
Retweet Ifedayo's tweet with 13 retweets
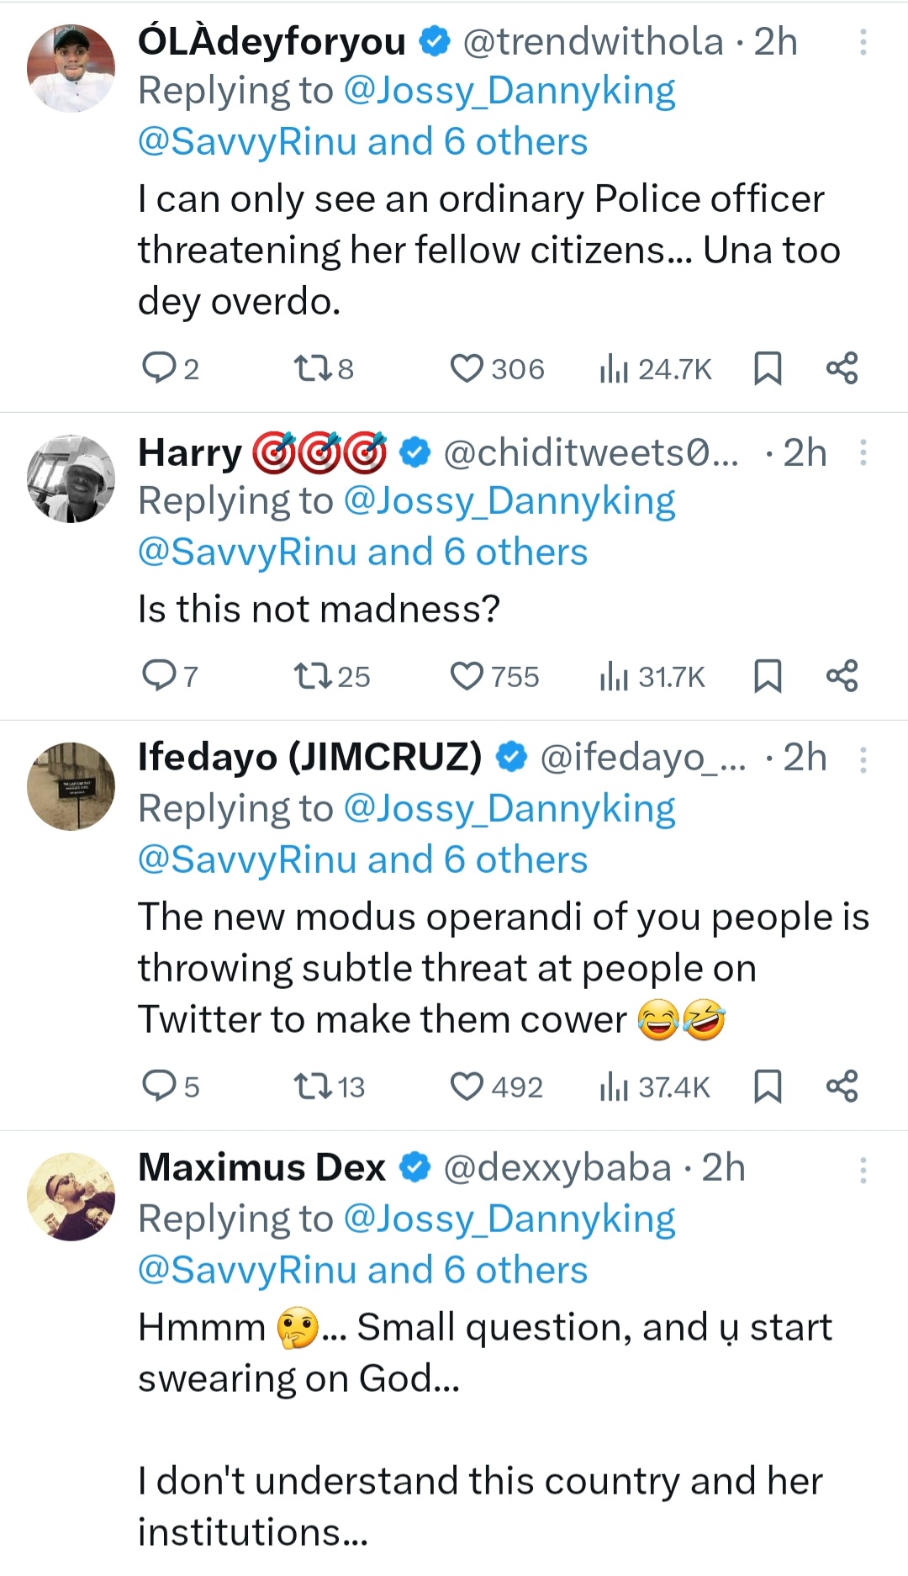click(311, 1087)
